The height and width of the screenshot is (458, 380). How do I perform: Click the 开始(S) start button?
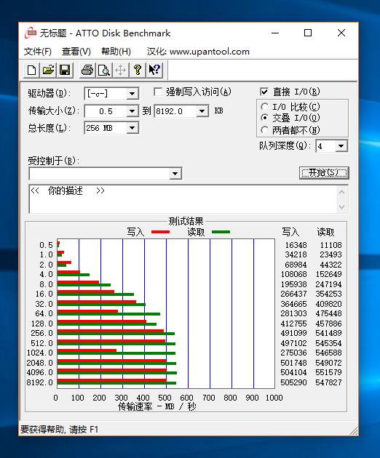click(x=324, y=173)
